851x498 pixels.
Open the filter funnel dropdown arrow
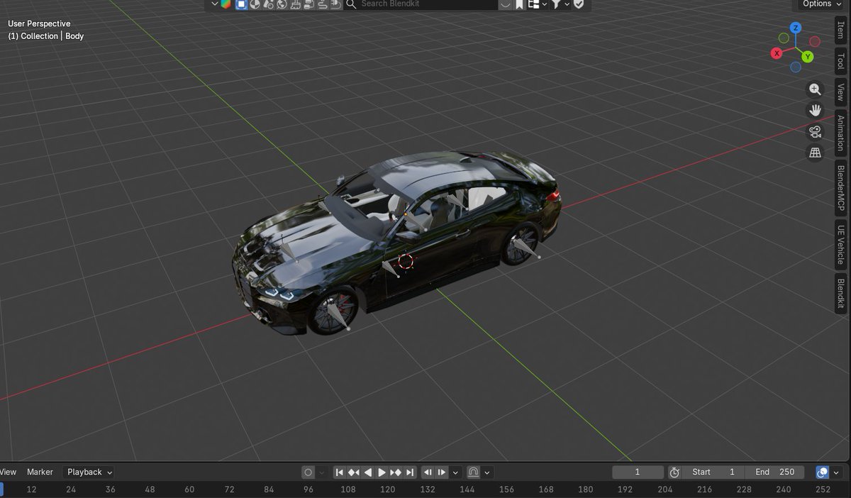pyautogui.click(x=566, y=4)
